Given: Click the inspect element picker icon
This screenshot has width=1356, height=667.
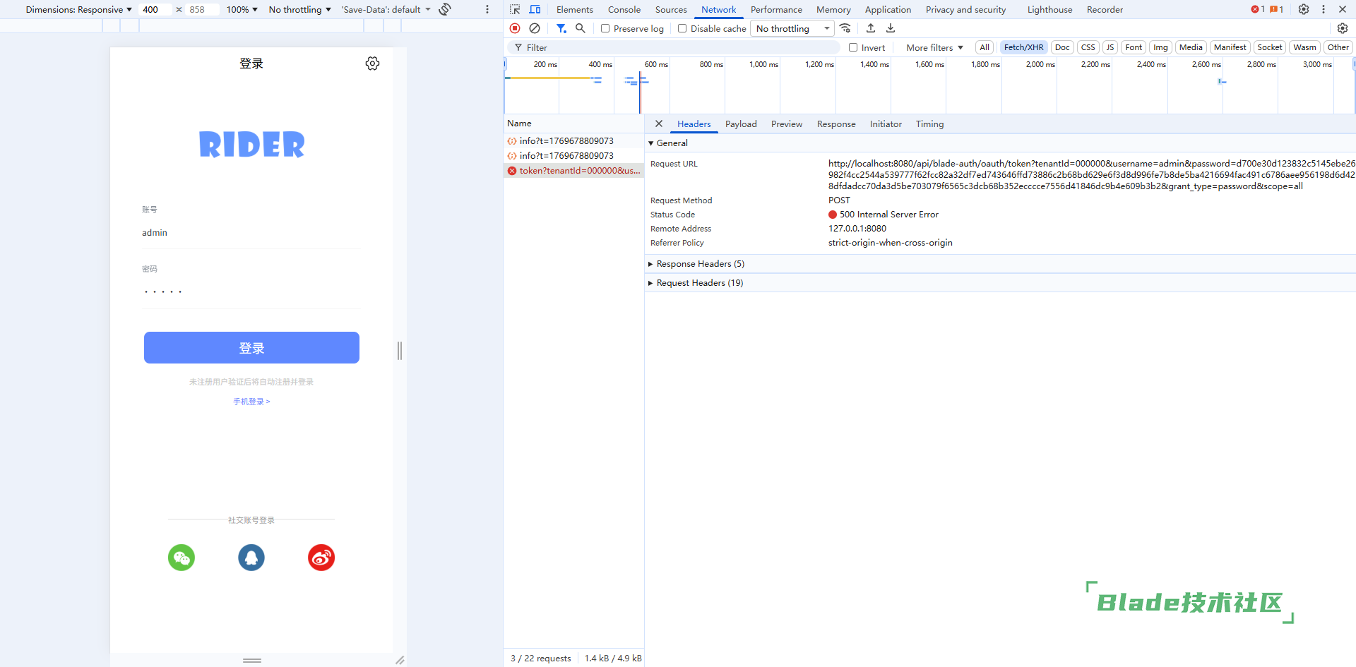Looking at the screenshot, I should pyautogui.click(x=515, y=10).
